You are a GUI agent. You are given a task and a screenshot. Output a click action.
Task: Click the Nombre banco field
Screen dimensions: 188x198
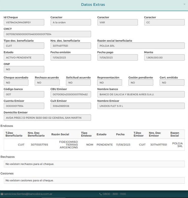[141, 94]
